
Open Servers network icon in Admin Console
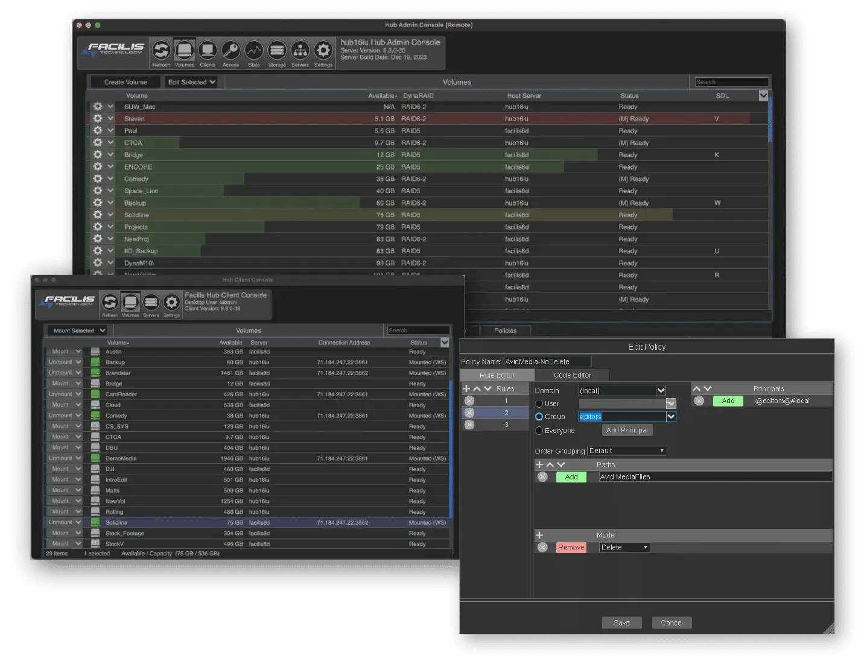point(300,51)
